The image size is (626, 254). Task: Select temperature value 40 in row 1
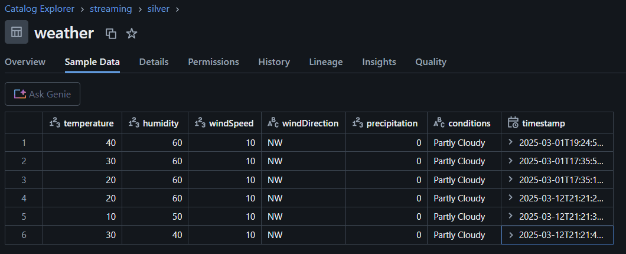(82, 142)
